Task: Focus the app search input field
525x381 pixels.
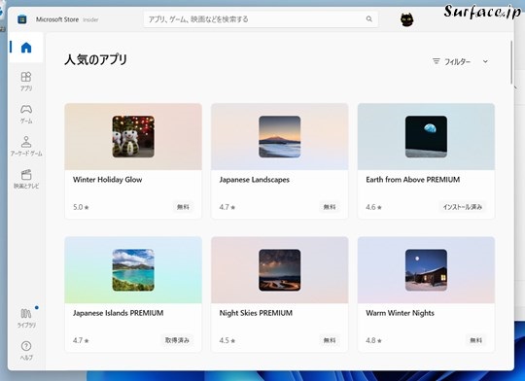Action: 261,19
